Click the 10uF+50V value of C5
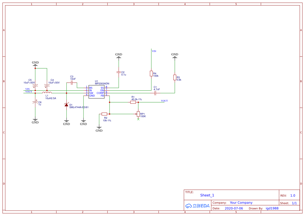Screen dimensions: 305x216 click(x=29, y=83)
